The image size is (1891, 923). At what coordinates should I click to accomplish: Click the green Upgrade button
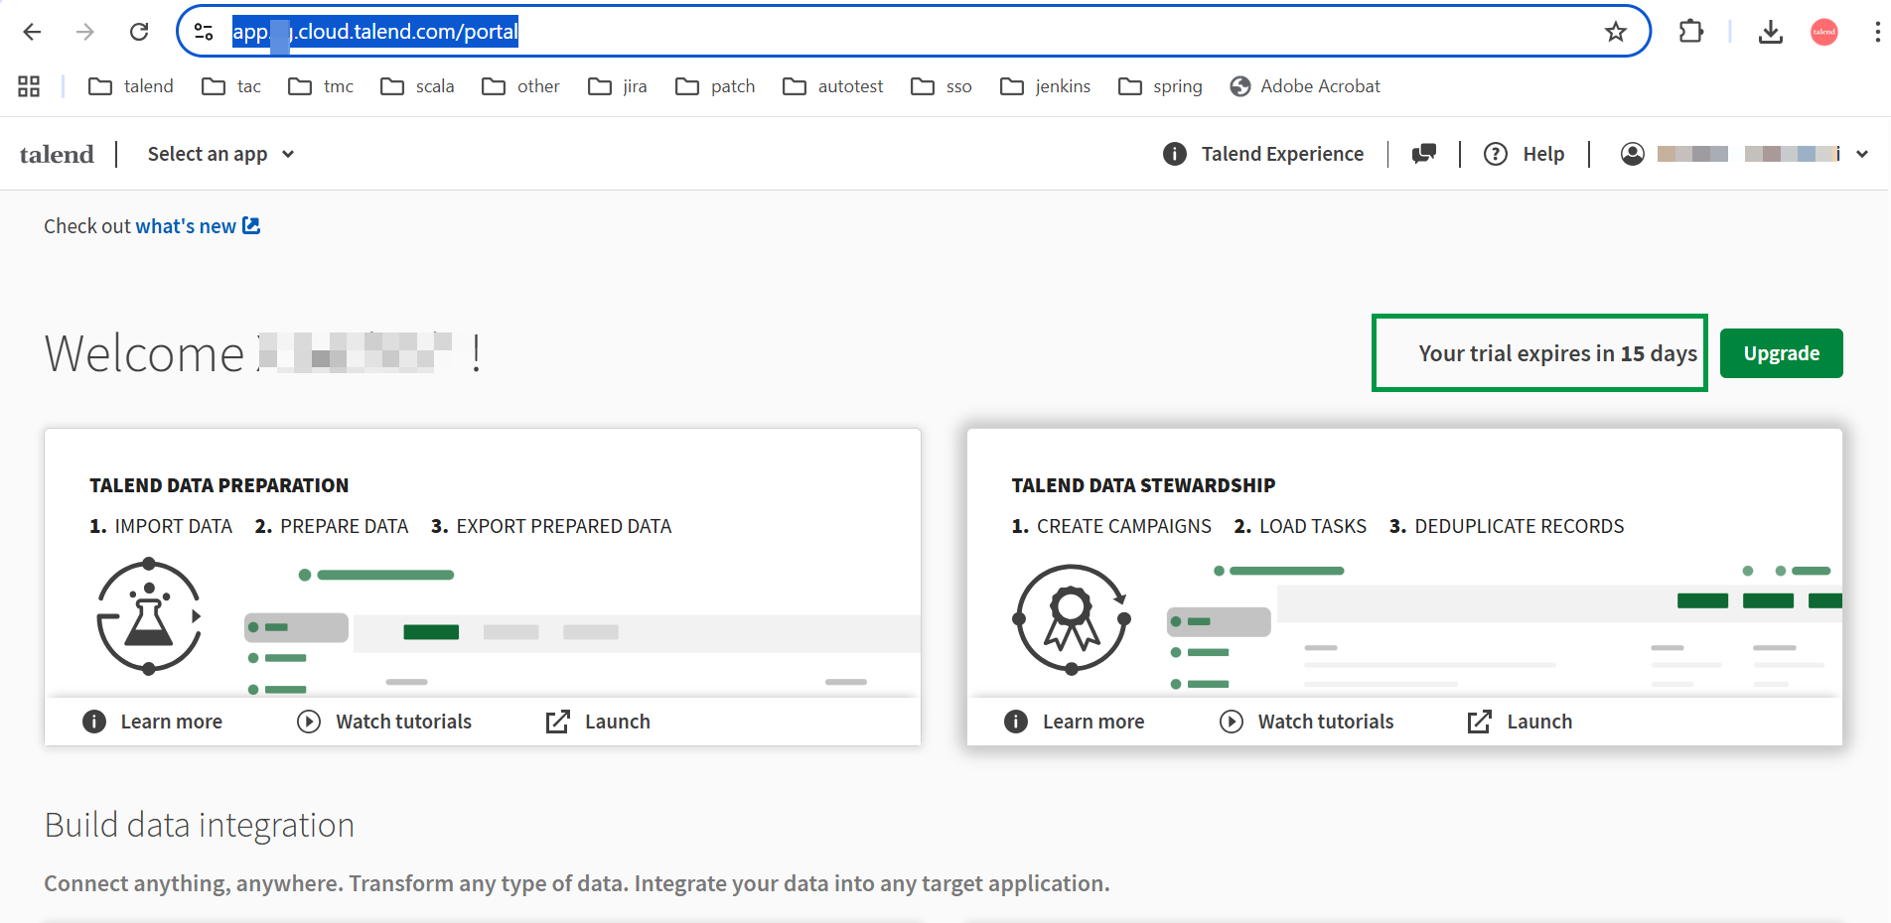point(1782,353)
